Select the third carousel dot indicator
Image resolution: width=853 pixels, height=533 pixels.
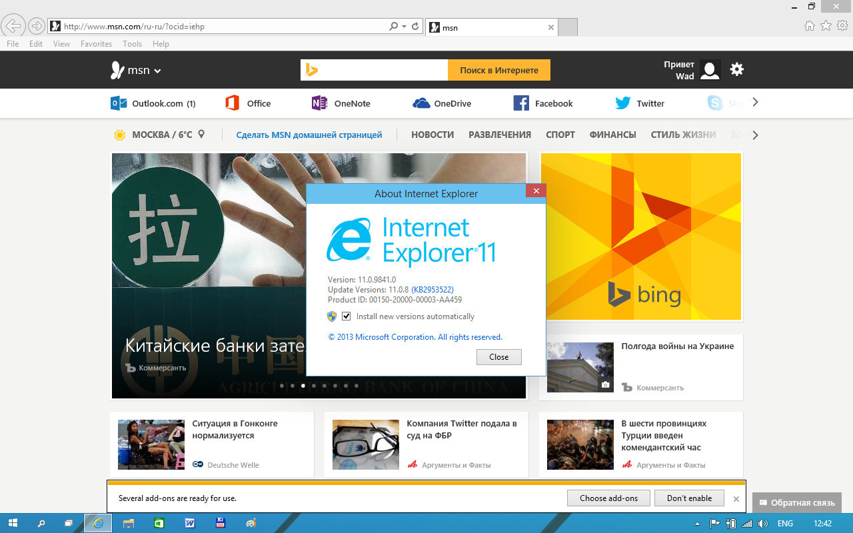tap(303, 386)
